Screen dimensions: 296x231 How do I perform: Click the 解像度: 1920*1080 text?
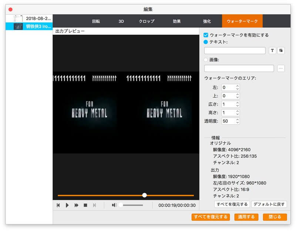click(231, 177)
